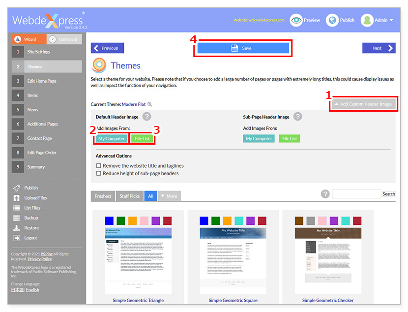
Task: Open the Simple Geometric Triangle title link
Action: click(138, 300)
